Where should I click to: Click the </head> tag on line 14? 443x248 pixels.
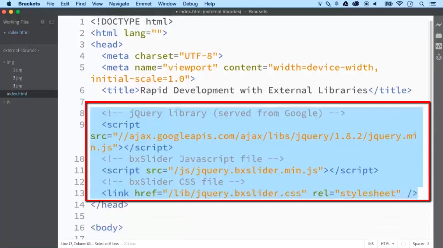tap(109, 205)
